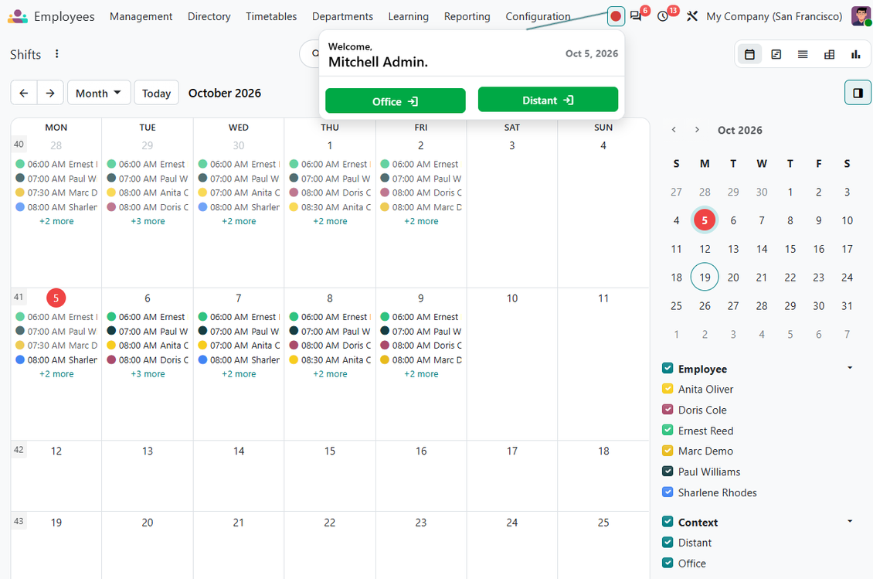
Task: Open 07:00 AM Paul shift on Friday 2
Action: point(421,179)
